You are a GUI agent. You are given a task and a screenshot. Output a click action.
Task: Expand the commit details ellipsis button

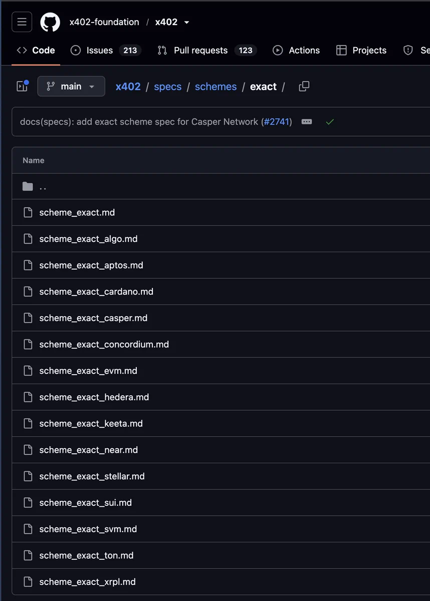coord(307,122)
